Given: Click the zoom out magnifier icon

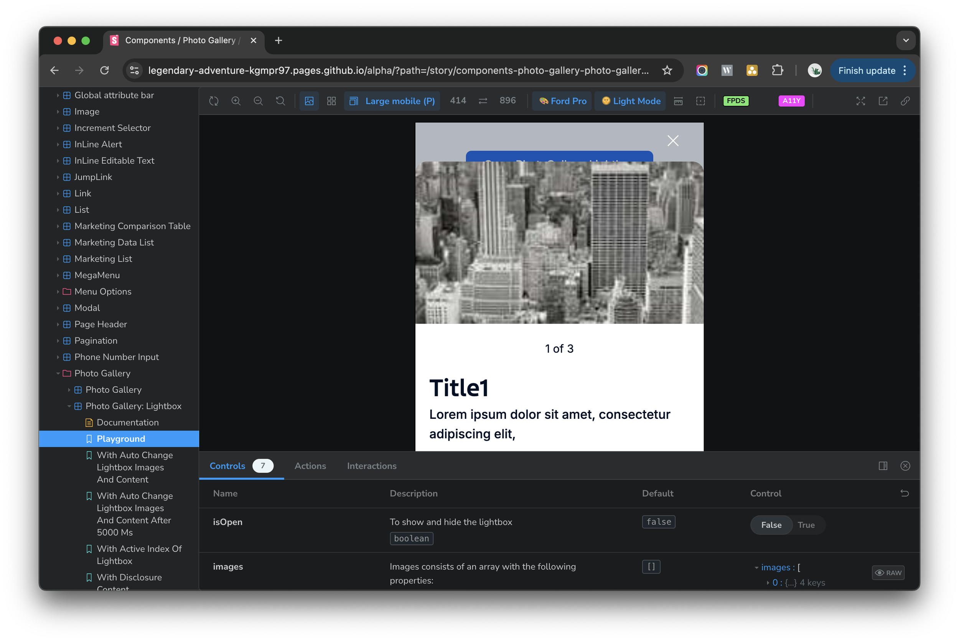Looking at the screenshot, I should point(258,101).
